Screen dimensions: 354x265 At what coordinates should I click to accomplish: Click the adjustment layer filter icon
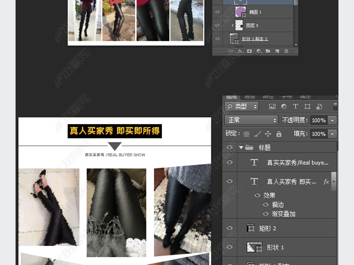284,106
